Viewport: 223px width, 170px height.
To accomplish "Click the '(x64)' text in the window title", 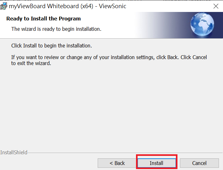I will point(87,6).
